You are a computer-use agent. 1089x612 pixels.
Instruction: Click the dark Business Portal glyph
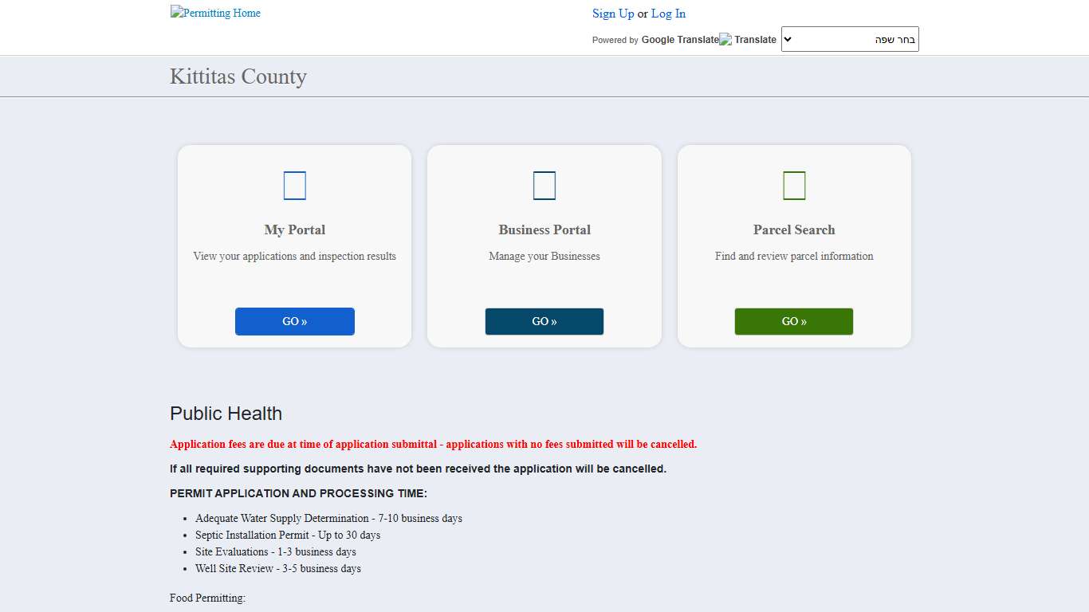tap(544, 185)
